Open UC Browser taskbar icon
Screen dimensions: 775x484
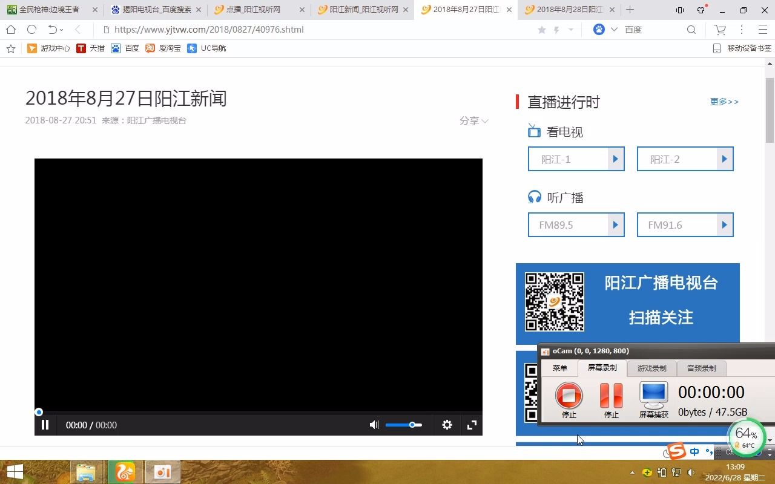(125, 473)
